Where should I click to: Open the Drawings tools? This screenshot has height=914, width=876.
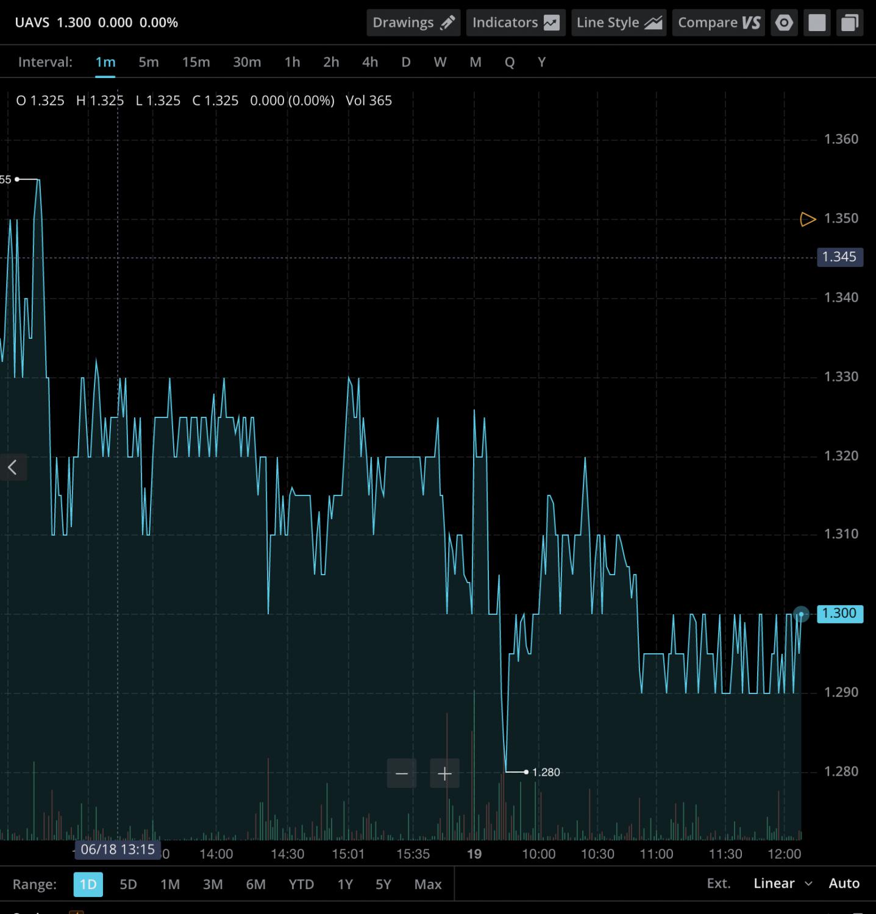coord(413,23)
